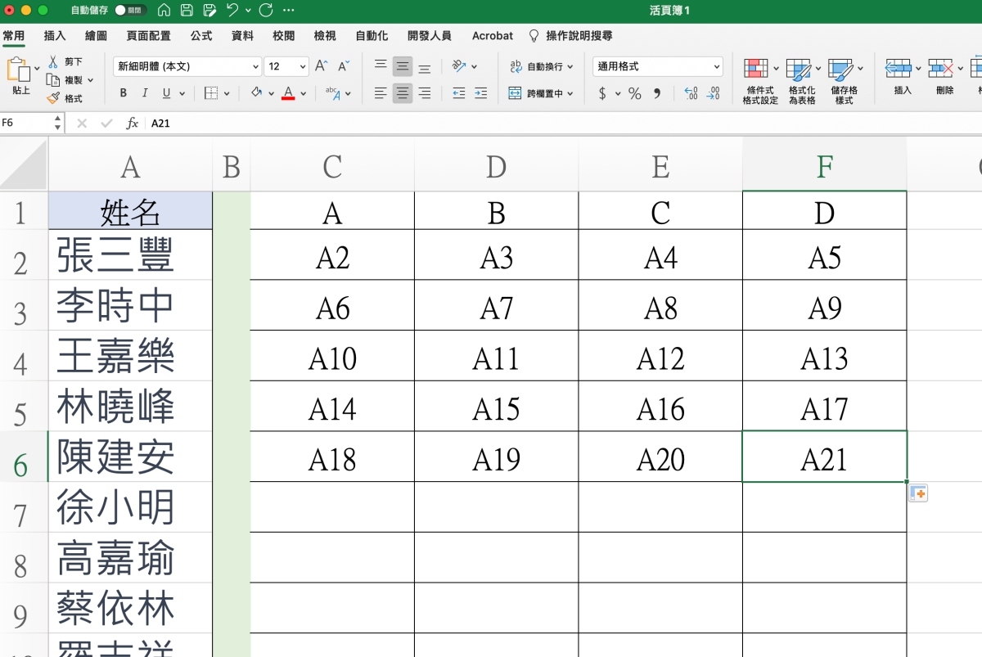Click the Redo circular arrow icon

click(x=265, y=11)
